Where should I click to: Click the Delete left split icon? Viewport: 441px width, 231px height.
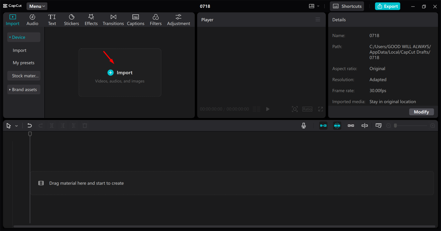pos(63,126)
